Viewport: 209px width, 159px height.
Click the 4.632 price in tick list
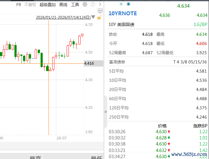click(x=161, y=150)
